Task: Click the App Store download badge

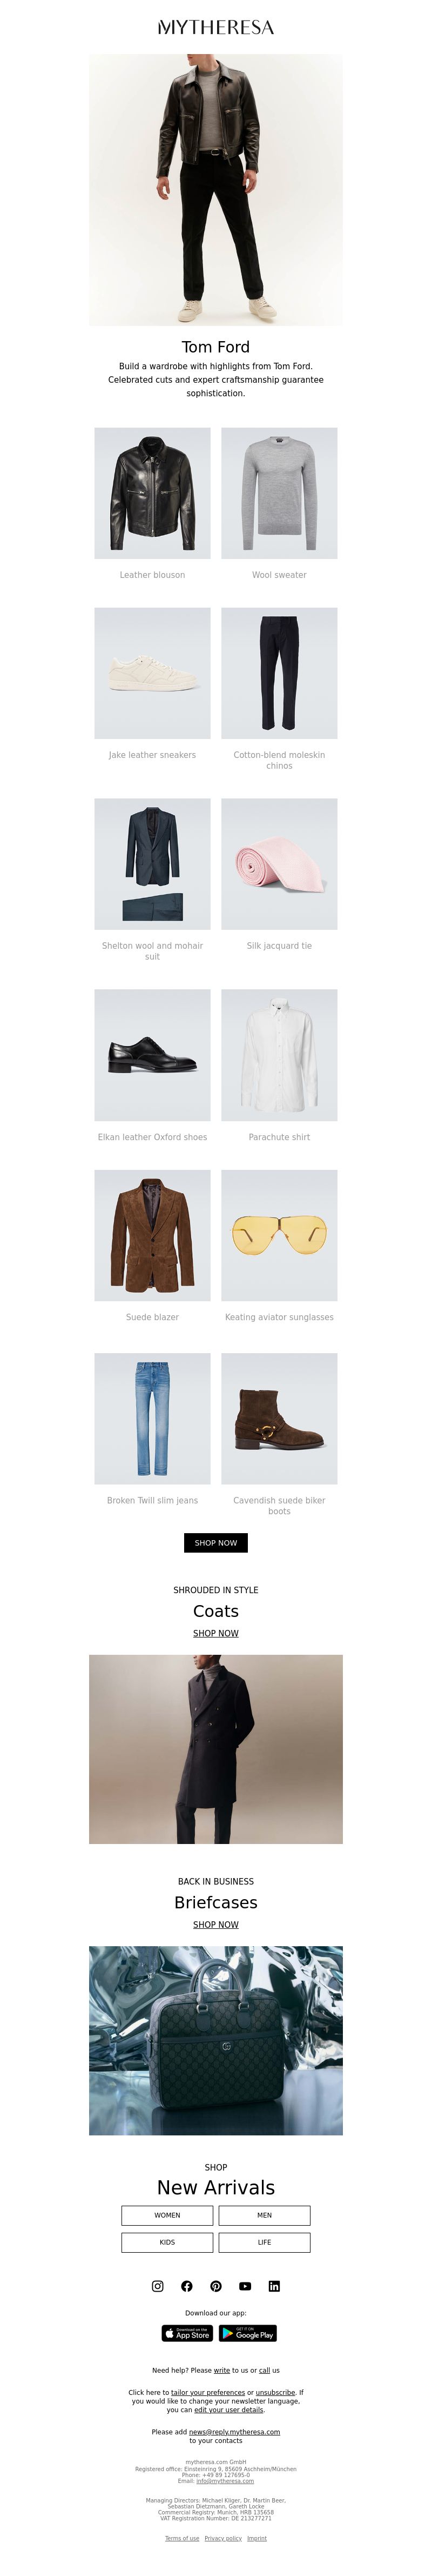Action: 187,2333
